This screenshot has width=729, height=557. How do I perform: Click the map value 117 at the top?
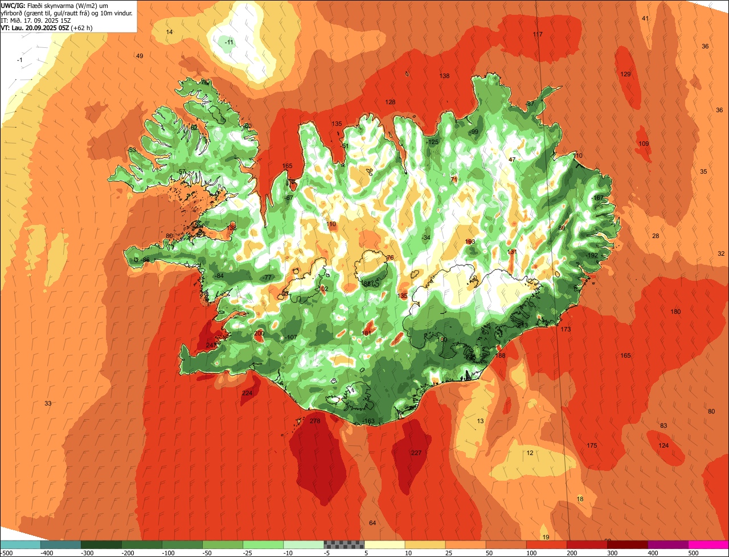(x=538, y=34)
